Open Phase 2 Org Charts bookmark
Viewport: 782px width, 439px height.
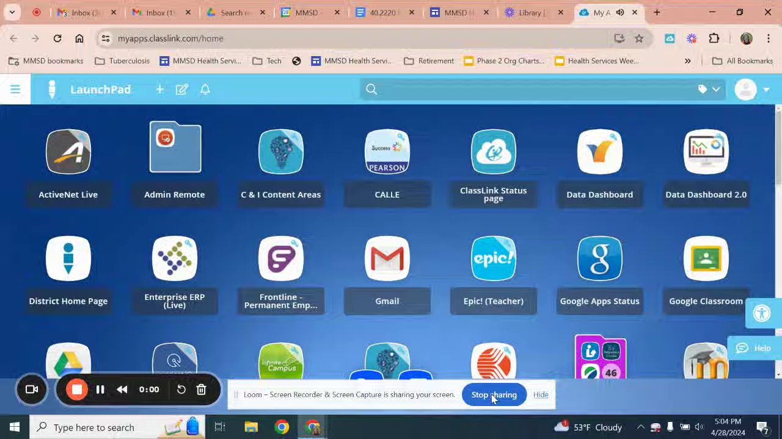504,61
